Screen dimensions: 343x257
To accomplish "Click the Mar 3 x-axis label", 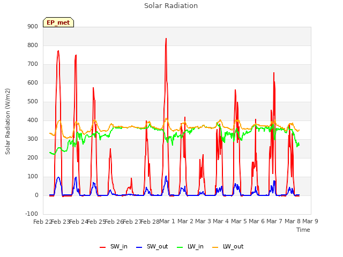I will tap(203, 221).
